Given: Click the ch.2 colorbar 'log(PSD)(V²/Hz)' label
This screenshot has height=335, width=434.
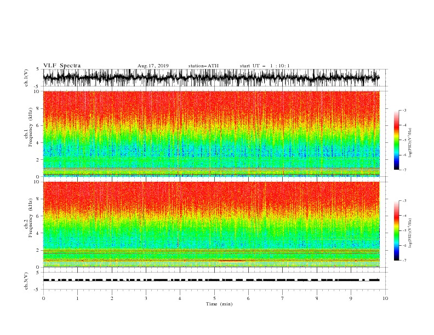Looking at the screenshot, I should 410,233.
